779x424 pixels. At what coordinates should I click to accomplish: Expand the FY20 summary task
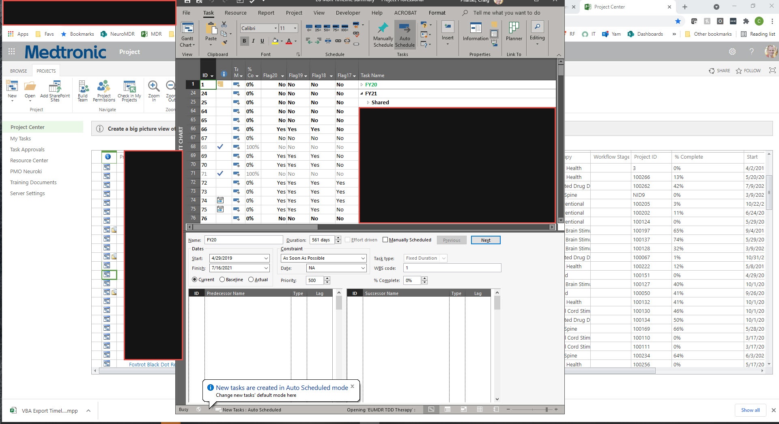point(362,85)
